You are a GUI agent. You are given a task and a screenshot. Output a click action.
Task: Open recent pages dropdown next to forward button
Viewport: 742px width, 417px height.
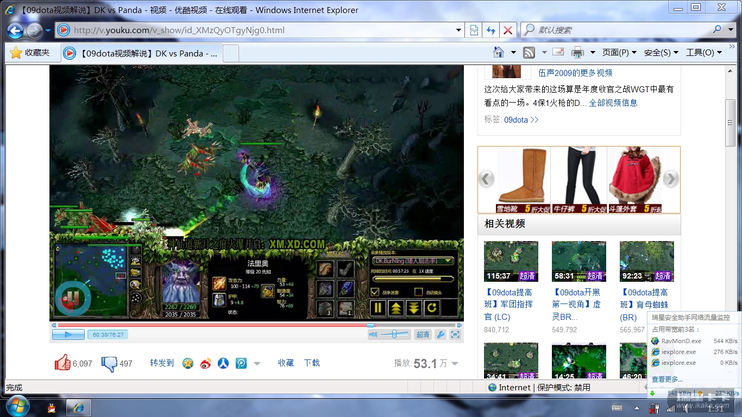[48, 30]
